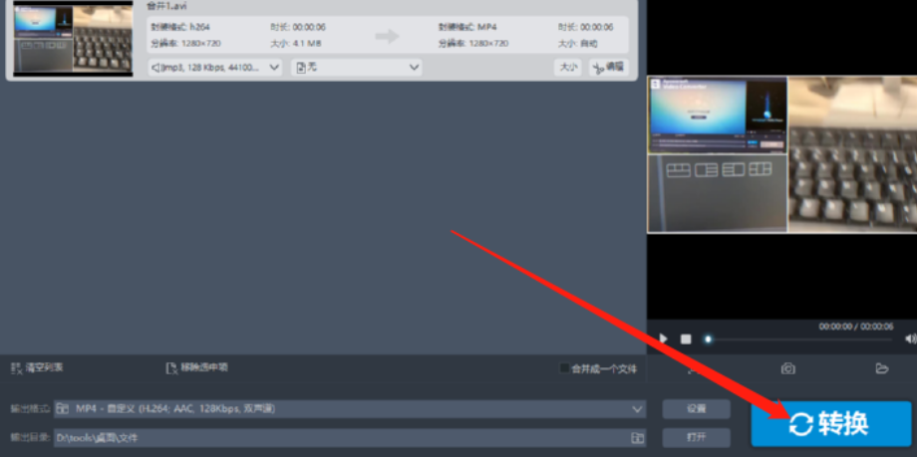This screenshot has width=917, height=457.
Task: Browse for output directory via folder icon
Action: click(637, 438)
